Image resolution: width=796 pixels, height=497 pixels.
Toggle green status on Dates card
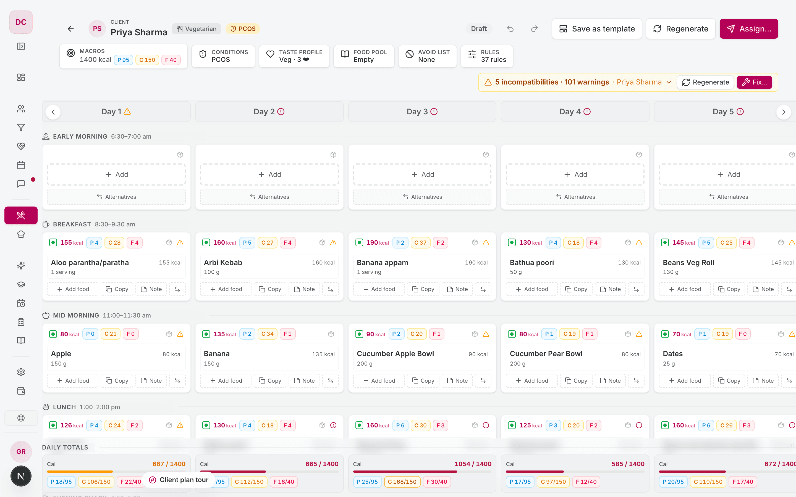tap(665, 334)
